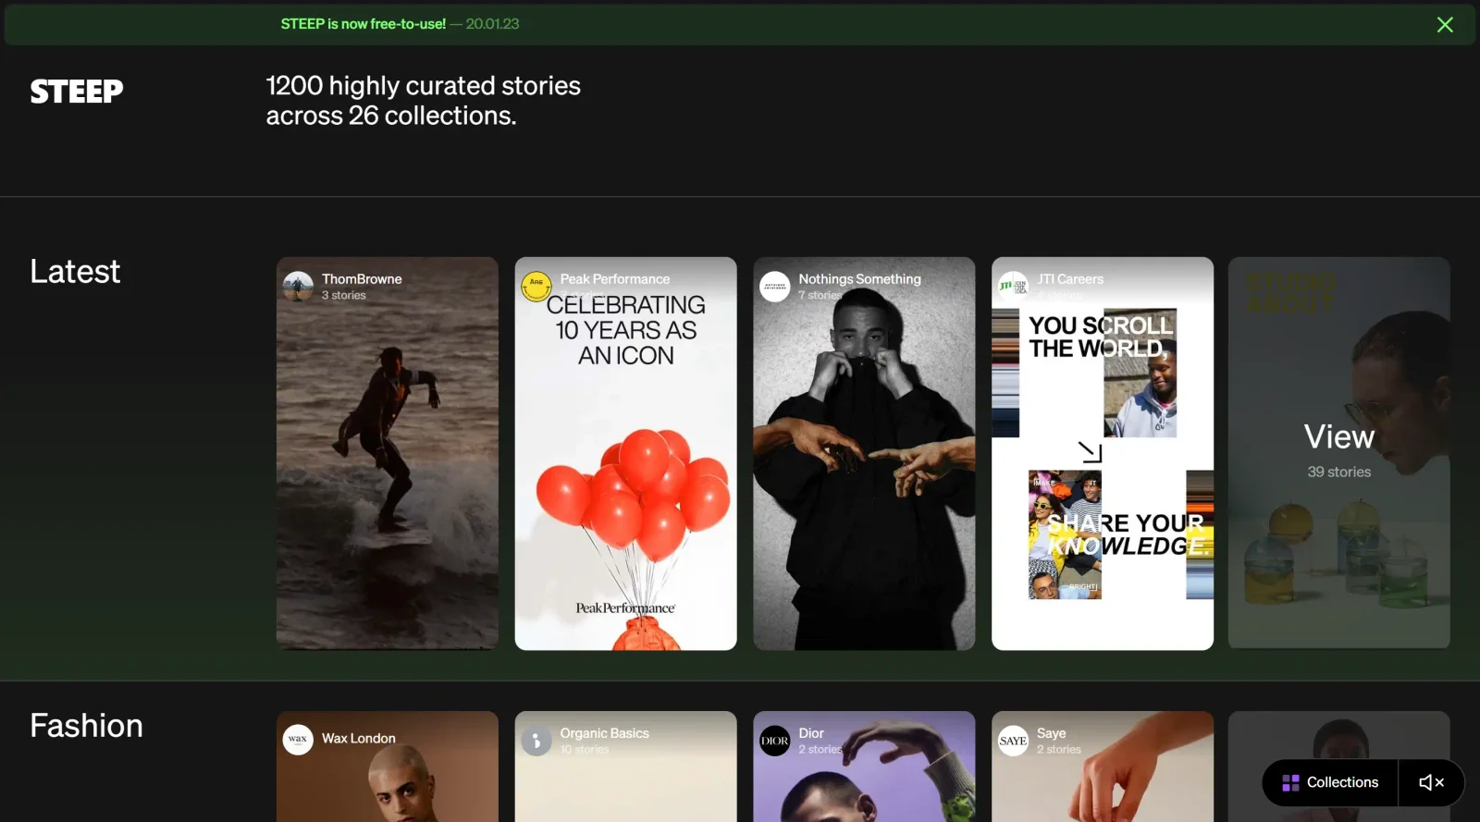Open the Saye story card
The image size is (1480, 822).
[1103, 767]
